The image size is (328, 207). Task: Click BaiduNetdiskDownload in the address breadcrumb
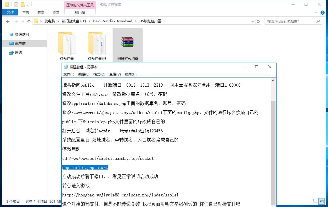(x=113, y=21)
